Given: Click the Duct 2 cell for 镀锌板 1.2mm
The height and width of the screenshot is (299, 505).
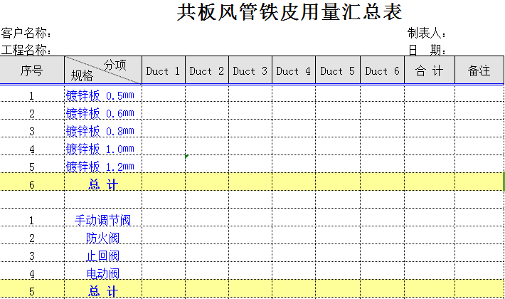Looking at the screenshot, I should (x=207, y=164).
